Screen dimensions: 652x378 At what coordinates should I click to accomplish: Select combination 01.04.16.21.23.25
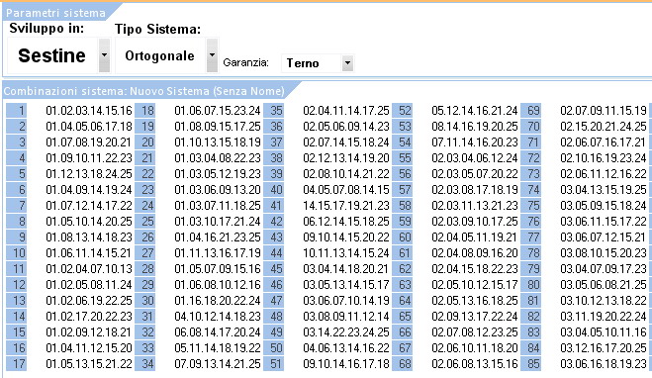218,237
